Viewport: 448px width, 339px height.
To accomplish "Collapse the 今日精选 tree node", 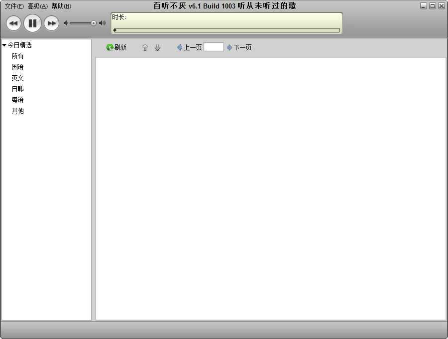I will point(4,45).
